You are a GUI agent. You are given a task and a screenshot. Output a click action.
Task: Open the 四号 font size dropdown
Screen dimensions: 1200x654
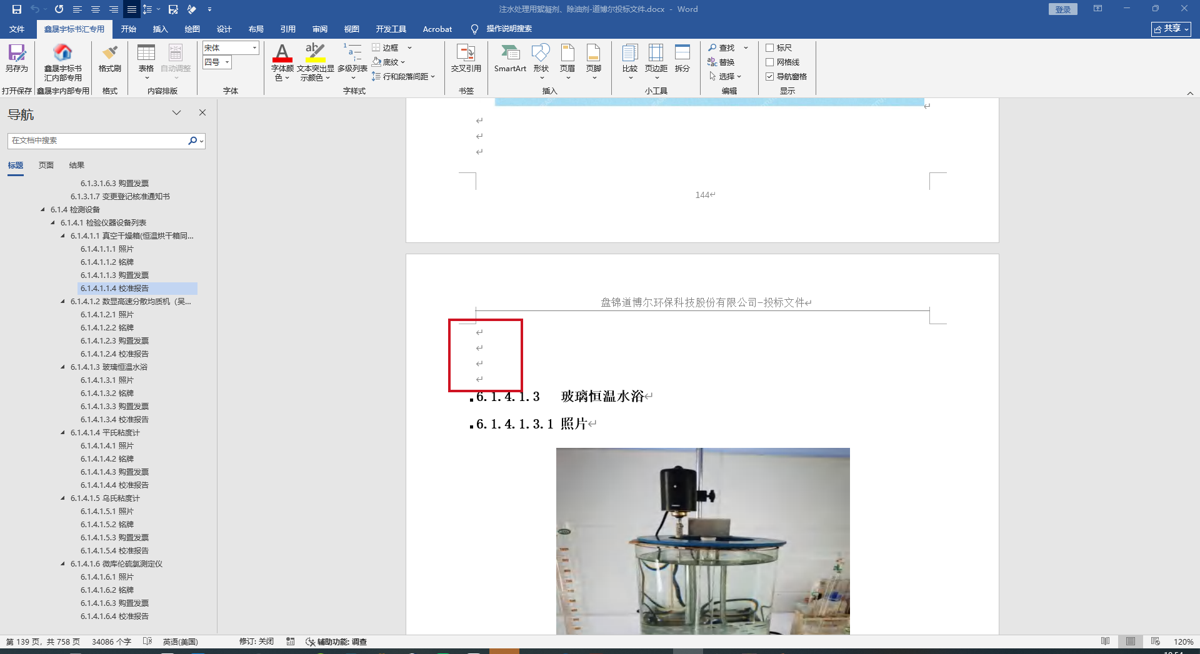click(x=227, y=62)
